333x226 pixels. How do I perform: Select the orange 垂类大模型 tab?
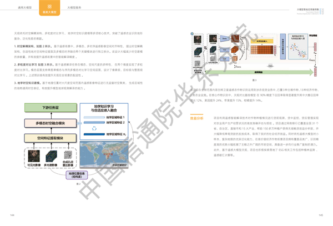click(x=49, y=8)
